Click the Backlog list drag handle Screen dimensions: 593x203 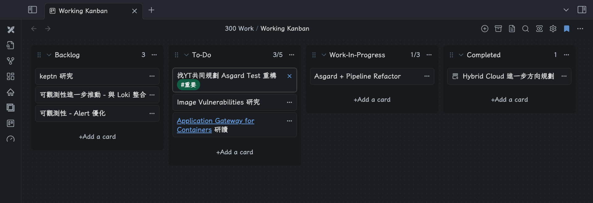(x=39, y=55)
